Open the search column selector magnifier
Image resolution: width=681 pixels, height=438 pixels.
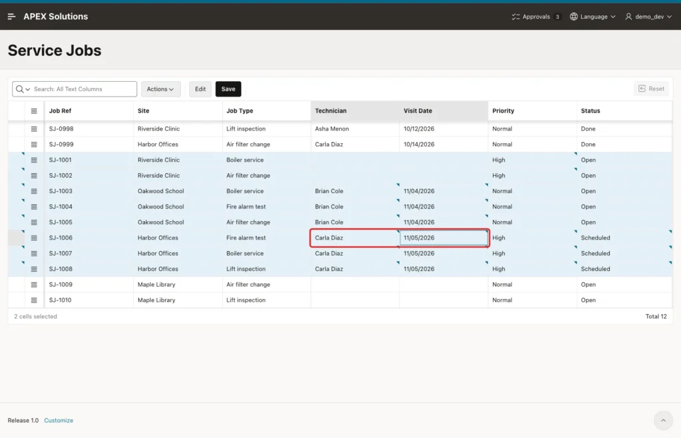tap(23, 89)
